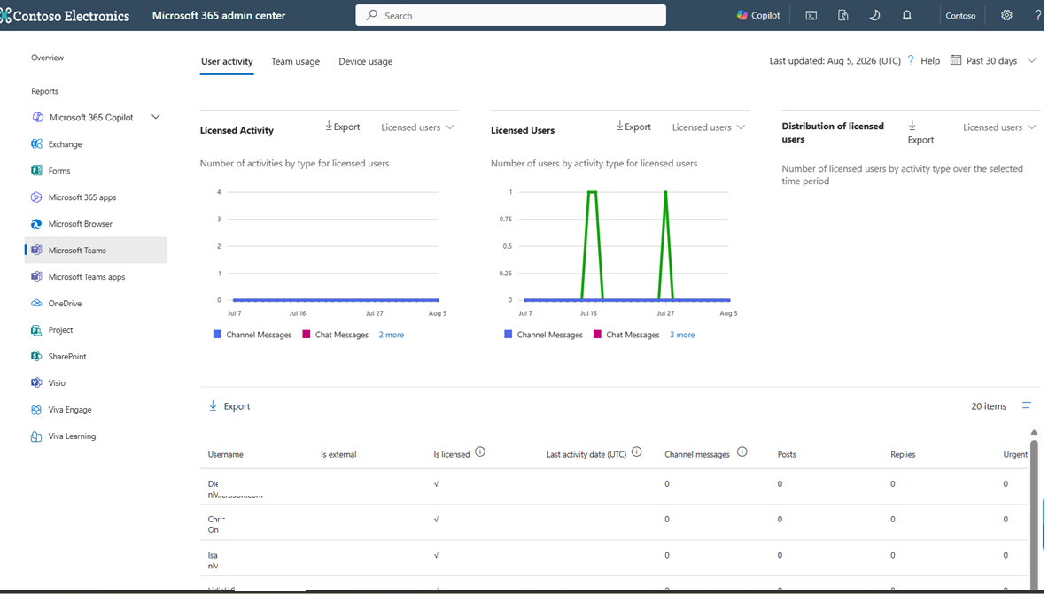Open the SharePoint report icon

(x=36, y=356)
